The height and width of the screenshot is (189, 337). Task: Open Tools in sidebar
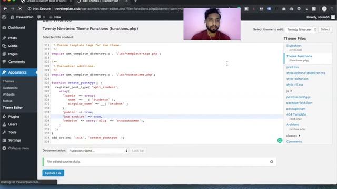click(12, 132)
